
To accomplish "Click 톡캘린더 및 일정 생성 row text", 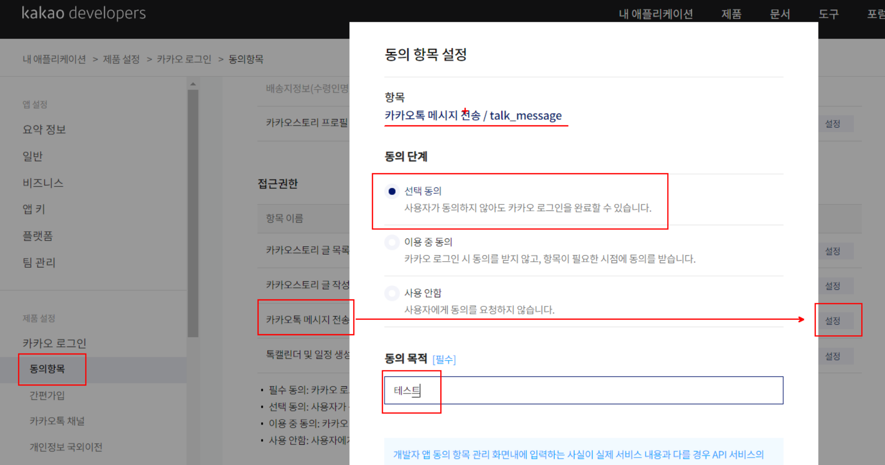I will coord(307,355).
